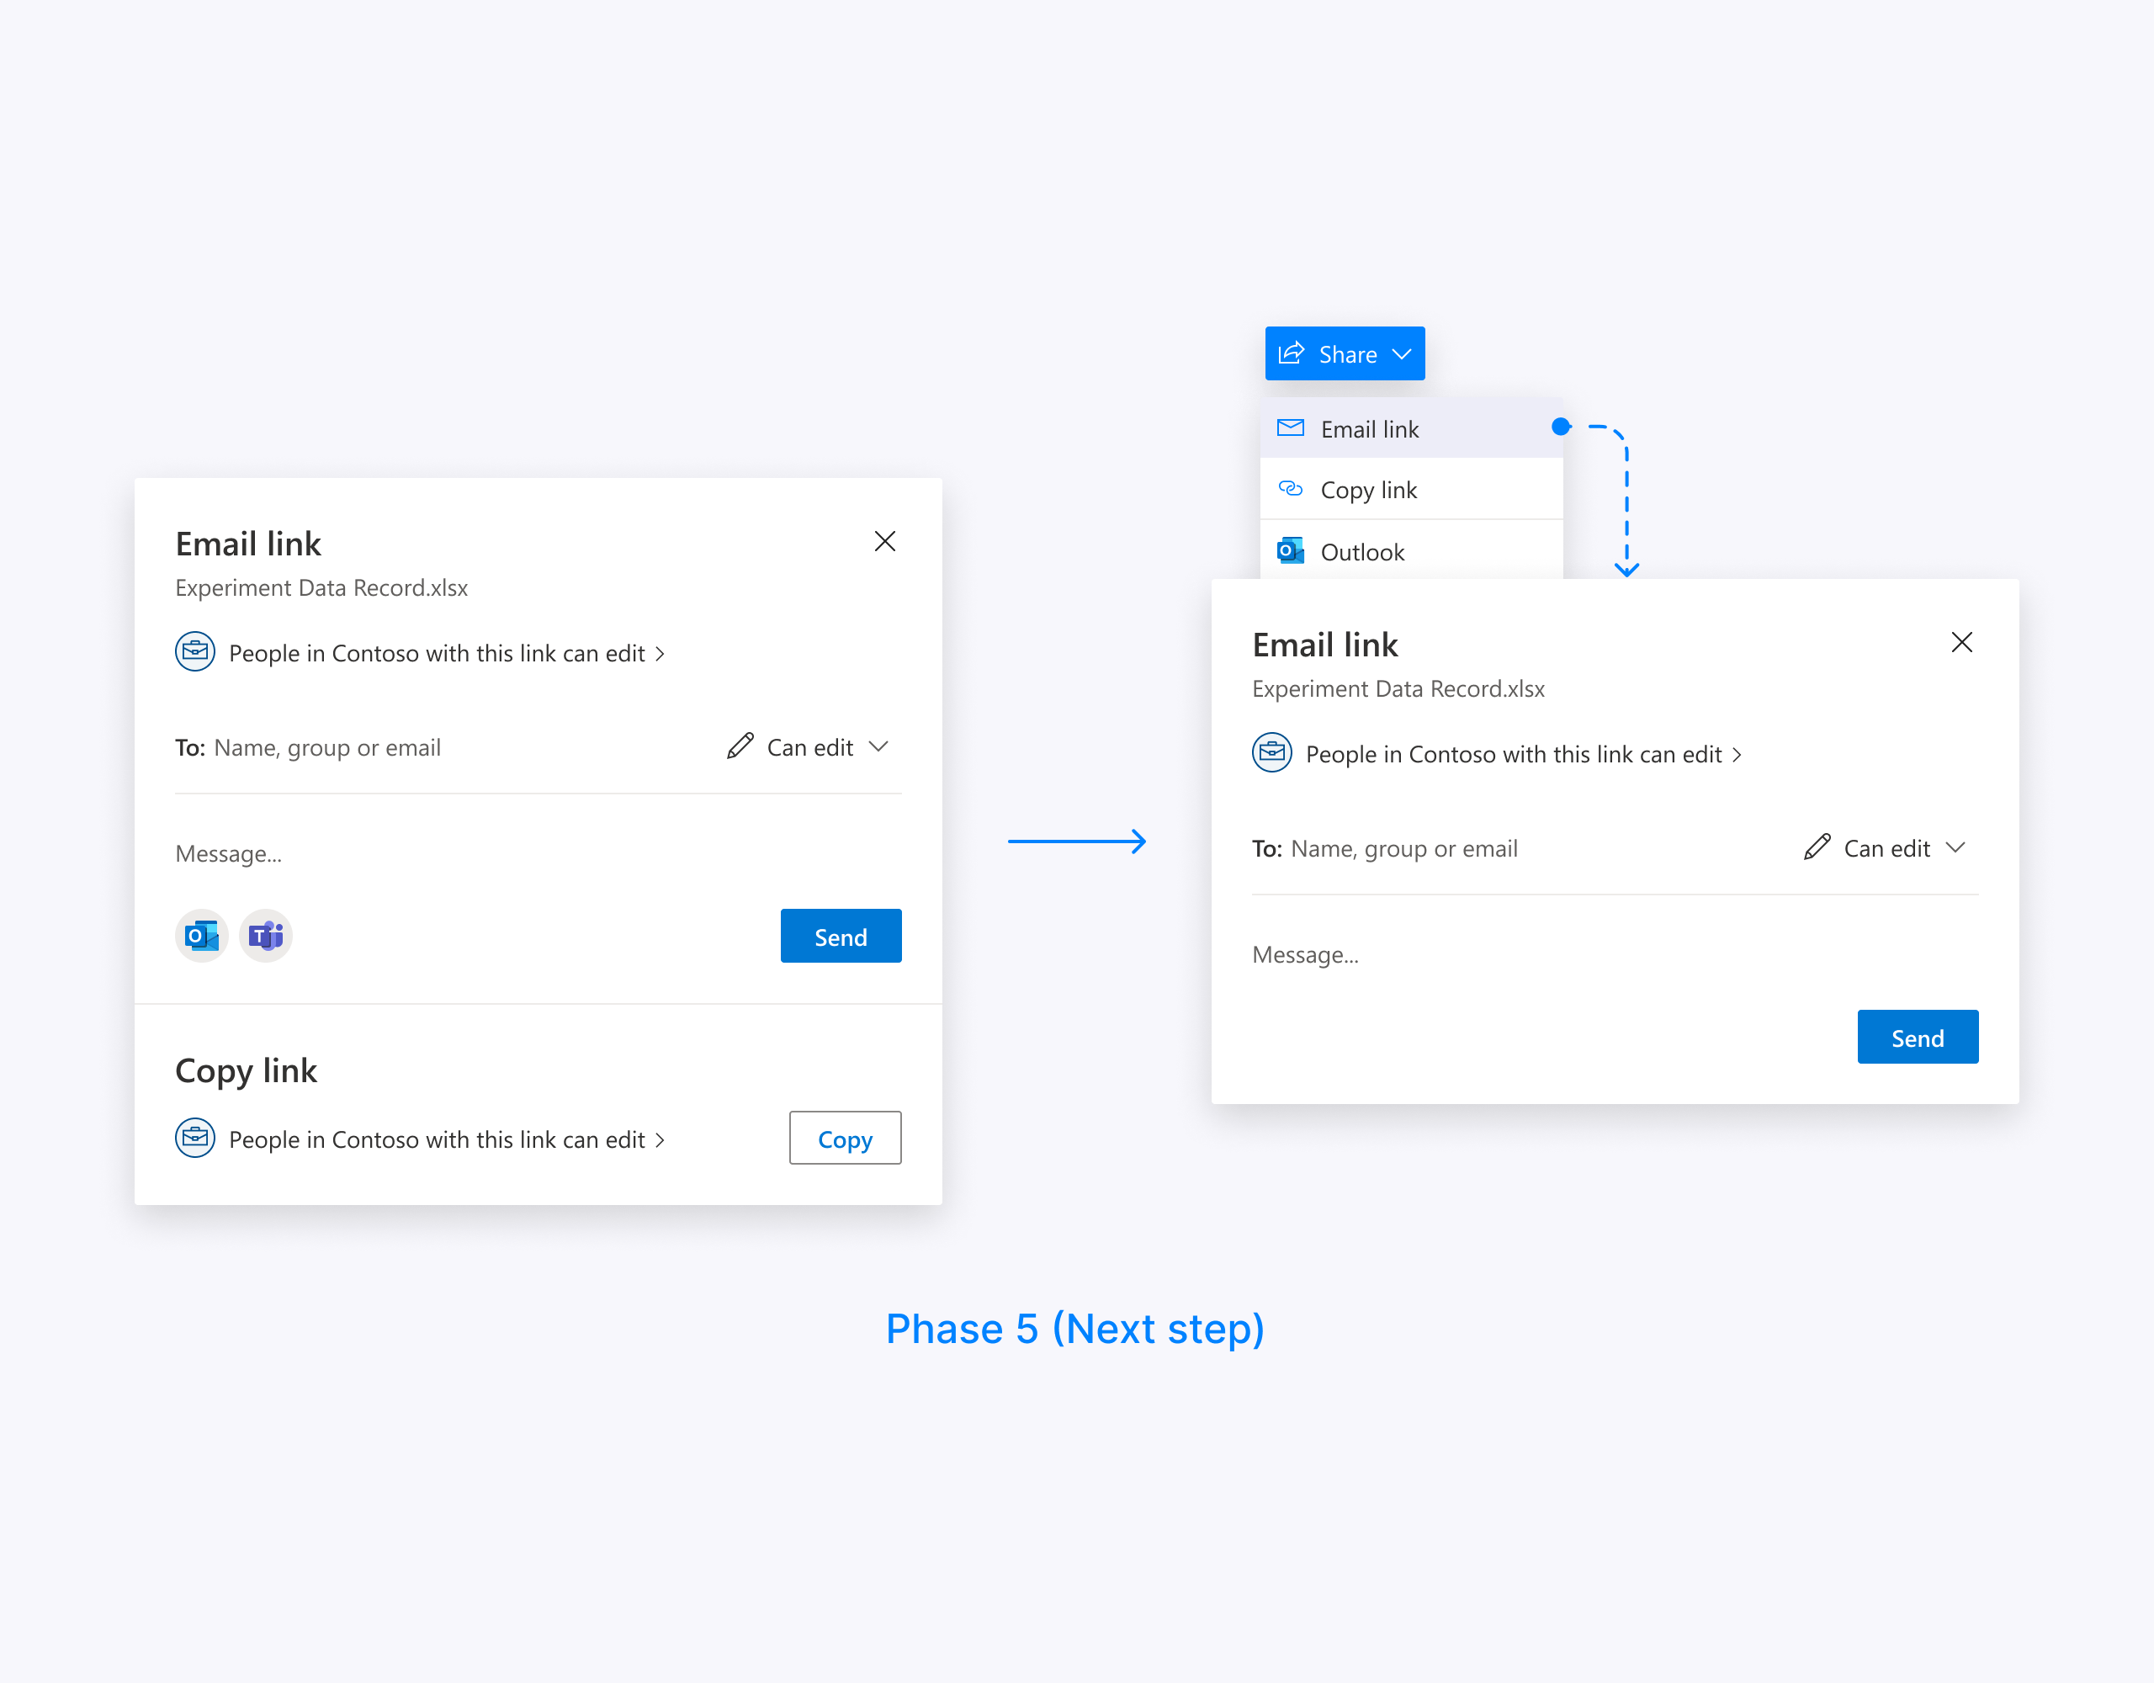Click Copy button in Copy link section
The width and height of the screenshot is (2154, 1683).
(x=846, y=1139)
